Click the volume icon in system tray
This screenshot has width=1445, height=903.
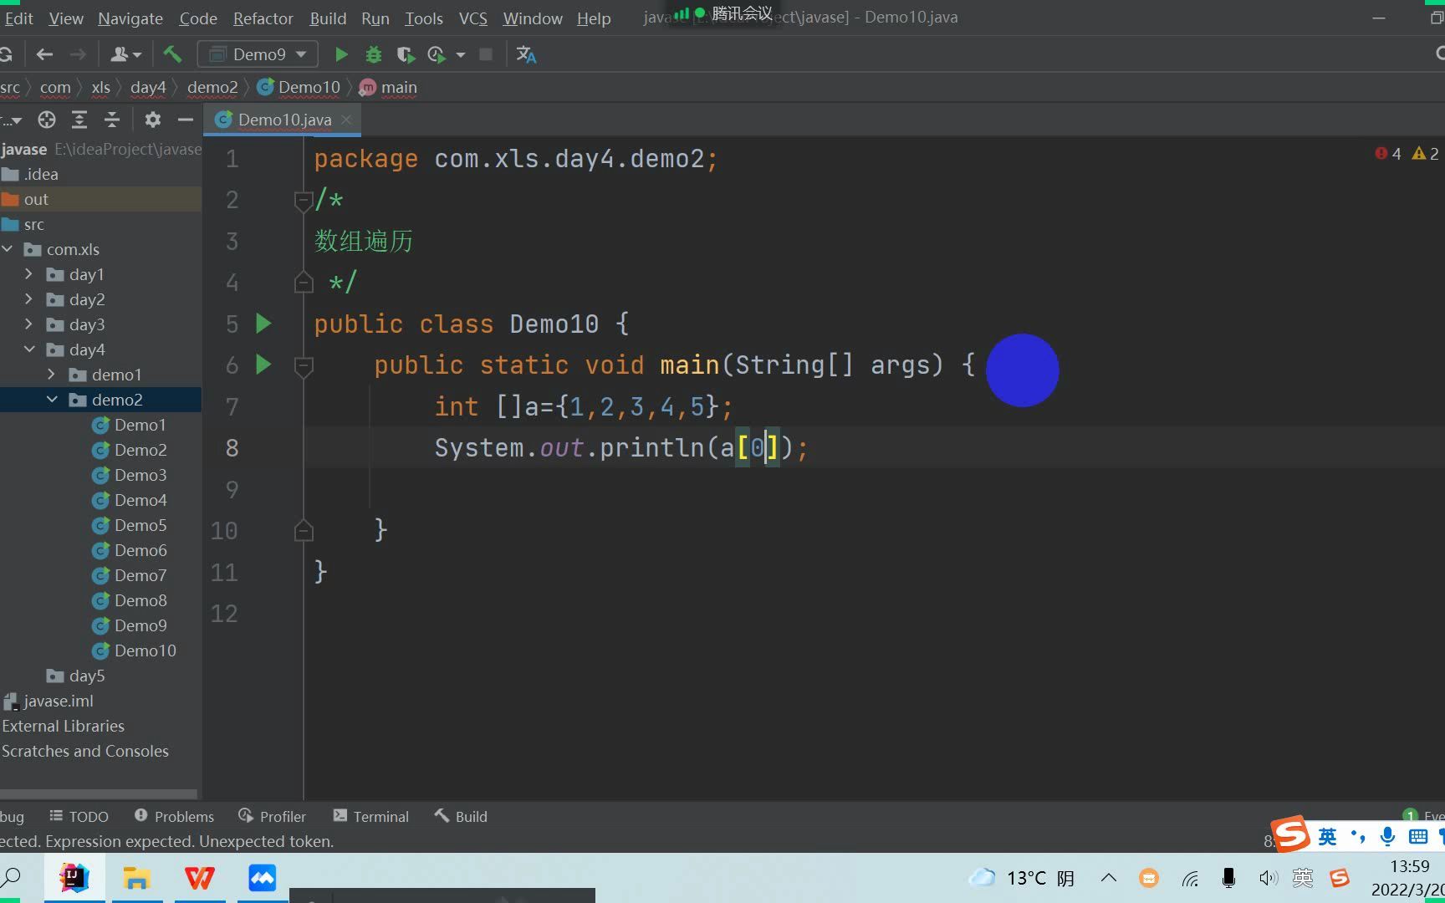click(1269, 878)
